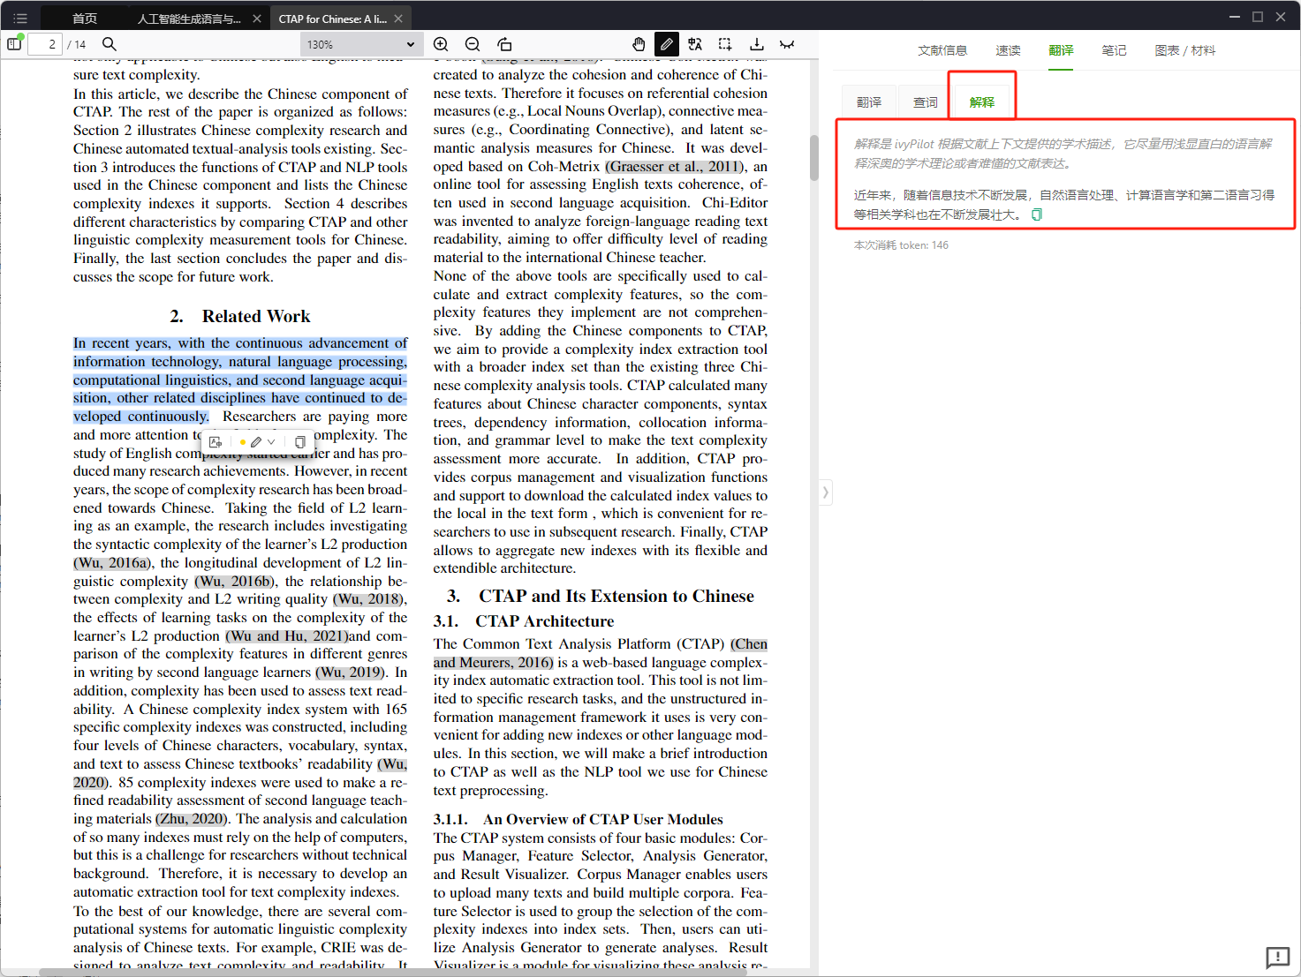Minimize the application window

1234,17
